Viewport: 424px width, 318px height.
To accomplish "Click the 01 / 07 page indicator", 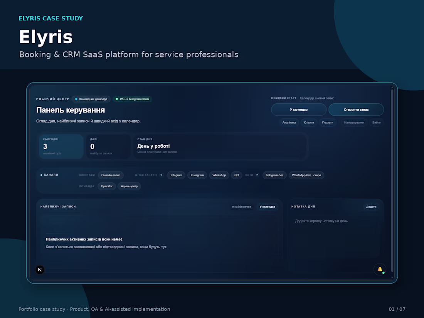I will pyautogui.click(x=397, y=309).
